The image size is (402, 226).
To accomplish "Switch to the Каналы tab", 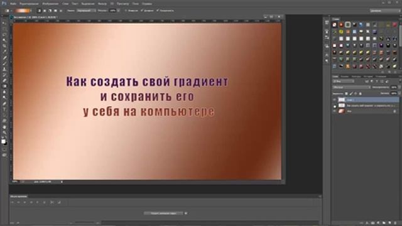I will (345, 77).
